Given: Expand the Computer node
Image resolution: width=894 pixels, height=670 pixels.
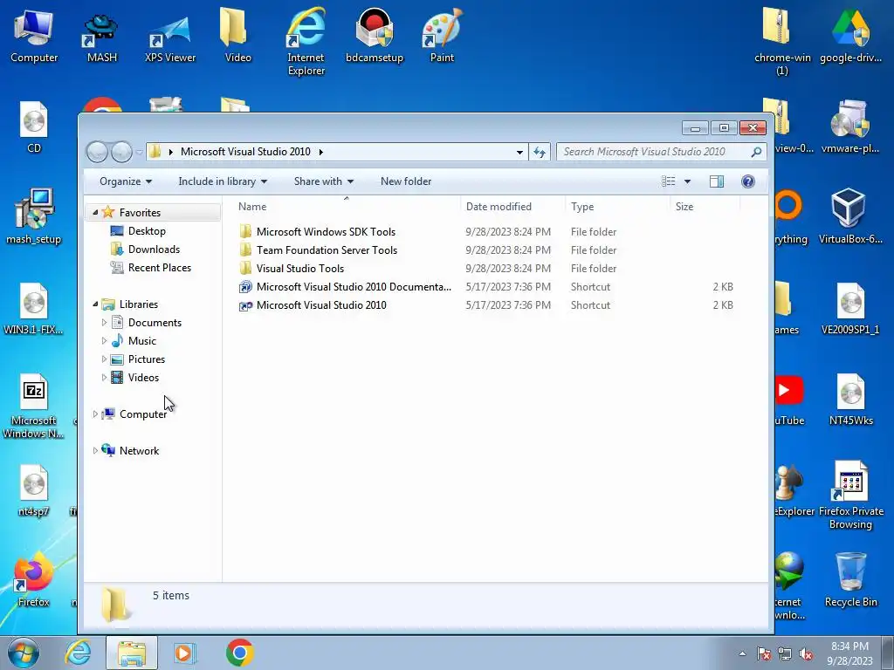Looking at the screenshot, I should click(95, 414).
